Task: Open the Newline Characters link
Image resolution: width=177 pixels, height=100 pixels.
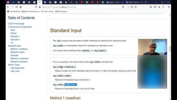Action: coord(19,62)
